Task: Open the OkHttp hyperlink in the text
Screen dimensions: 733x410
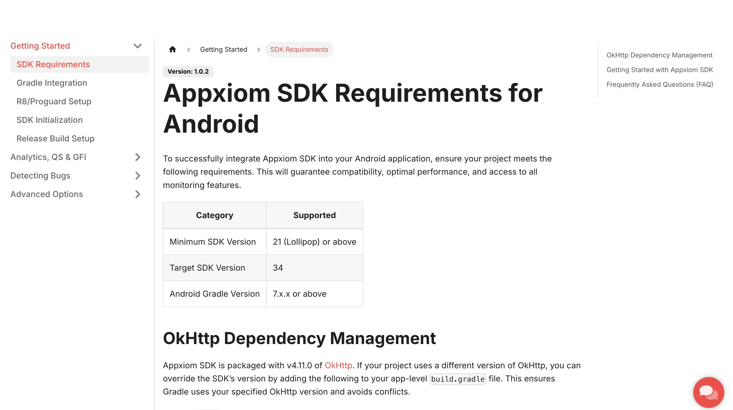Action: click(338, 365)
